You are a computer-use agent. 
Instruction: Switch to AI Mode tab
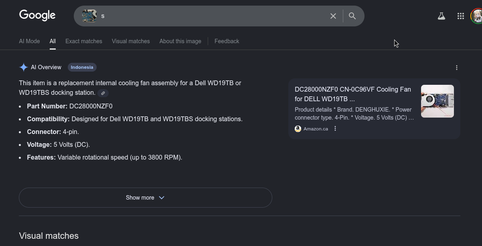[29, 41]
